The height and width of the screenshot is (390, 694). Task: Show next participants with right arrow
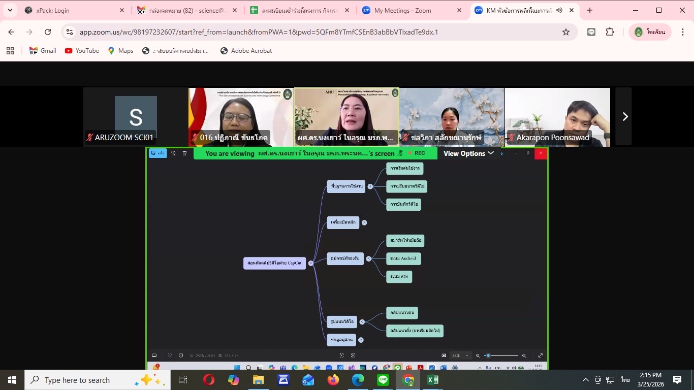(625, 117)
